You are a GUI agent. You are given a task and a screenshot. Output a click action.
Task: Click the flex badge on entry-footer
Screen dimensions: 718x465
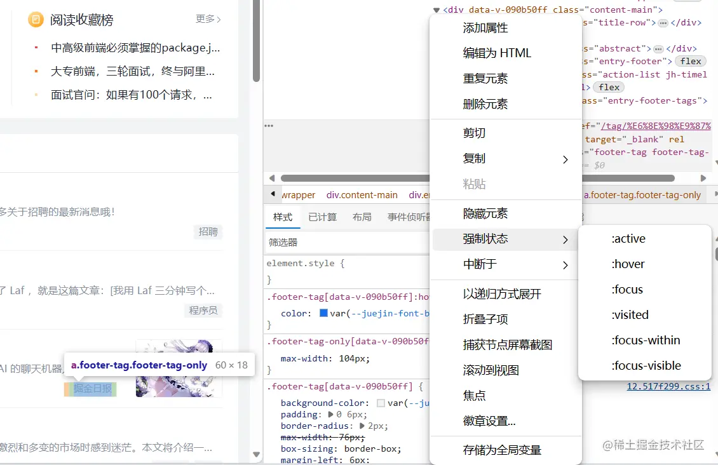[x=691, y=62]
